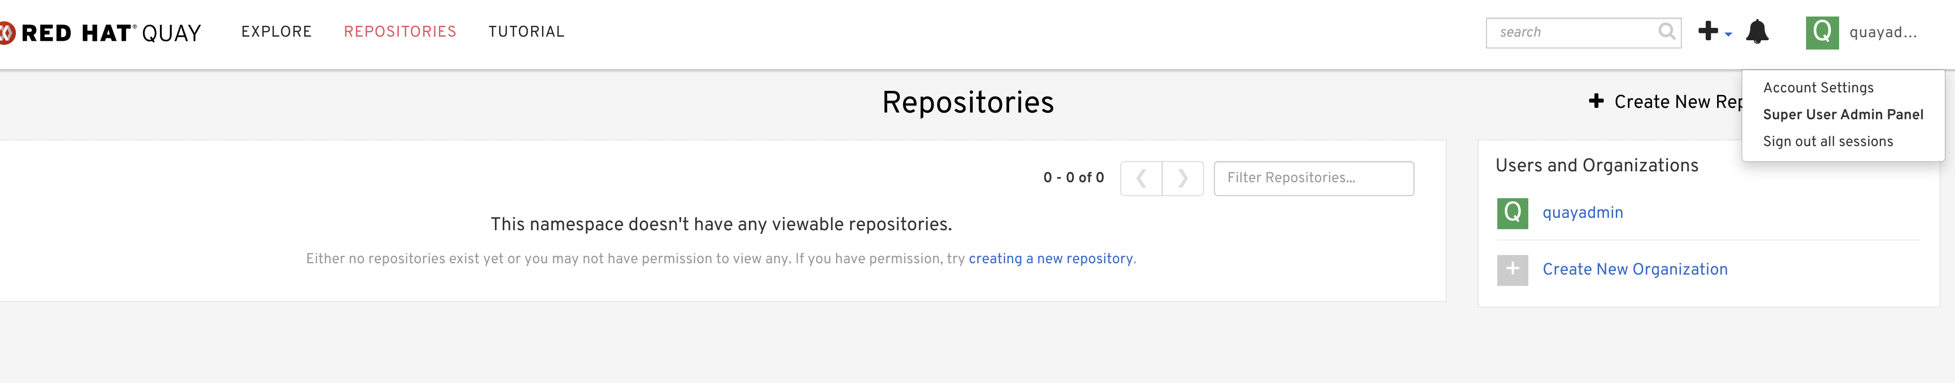Choose Account Settings from user menu

(1817, 88)
